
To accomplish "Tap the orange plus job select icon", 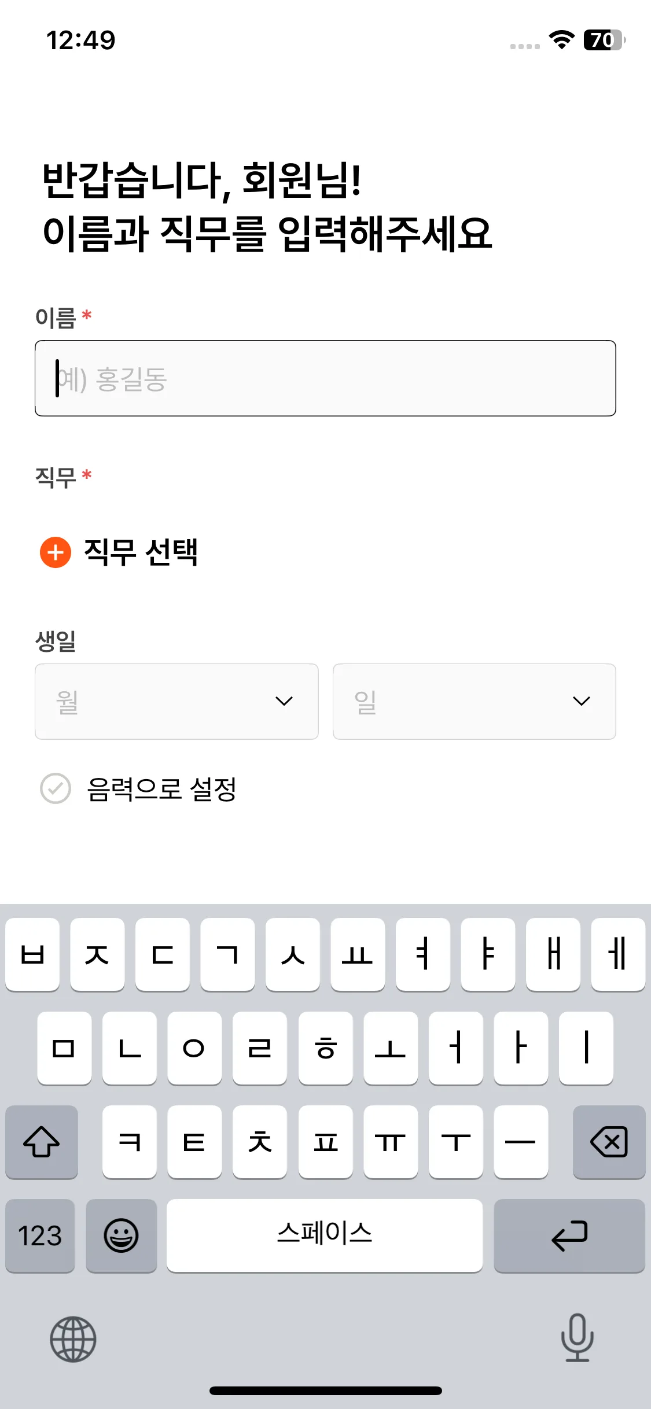I will tap(56, 552).
